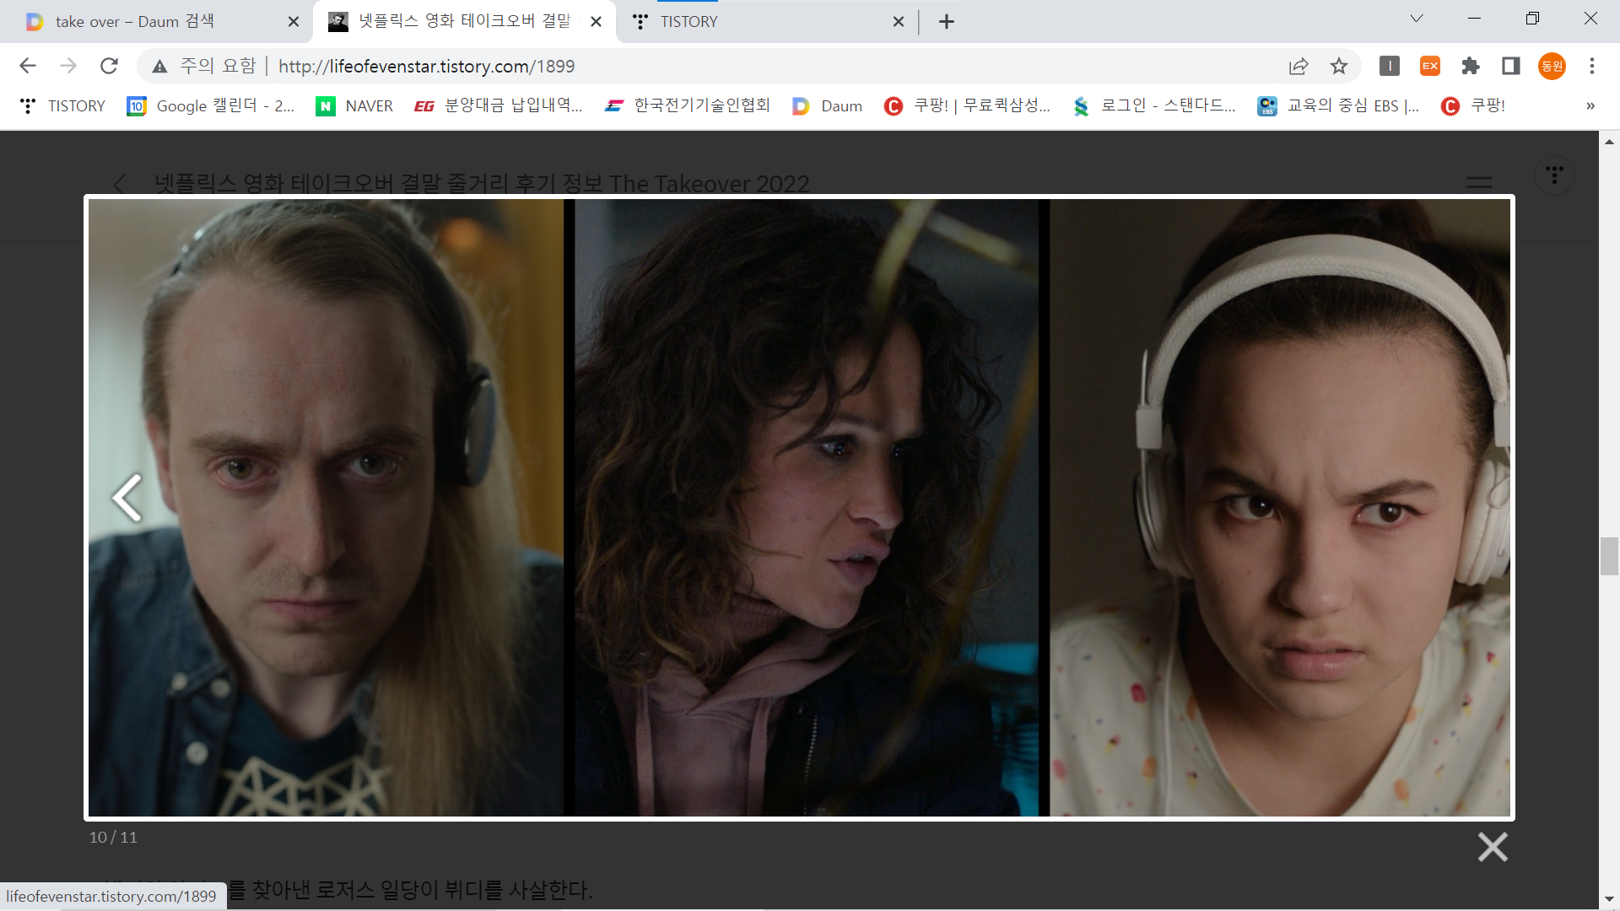Open Daum bookmark
Screen dimensions: 1620x911
[x=828, y=105]
